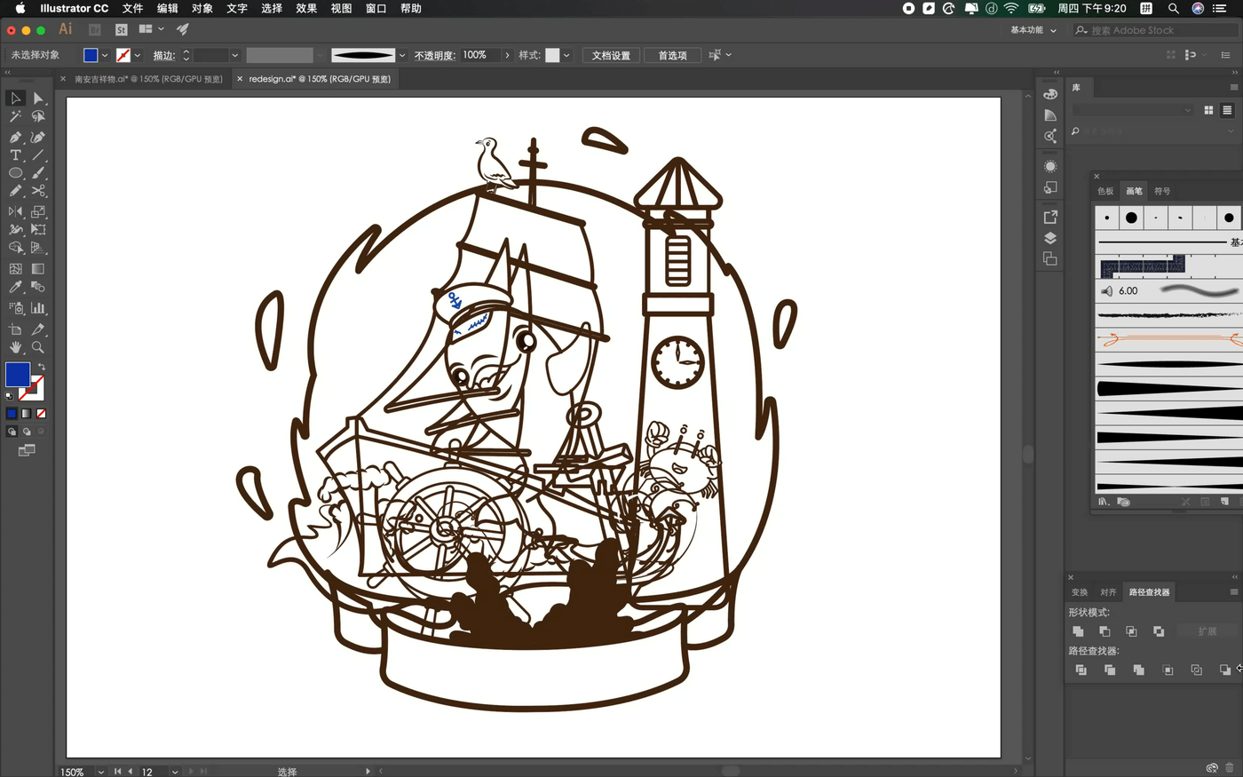1243x777 pixels.
Task: Select the Hand tool
Action: pos(15,347)
